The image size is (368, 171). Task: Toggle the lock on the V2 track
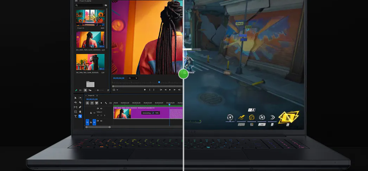point(91,113)
